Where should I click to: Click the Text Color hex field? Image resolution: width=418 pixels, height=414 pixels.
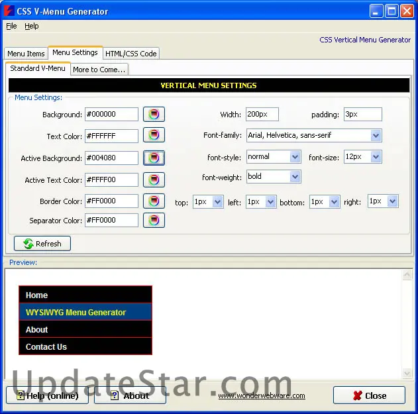click(x=111, y=136)
